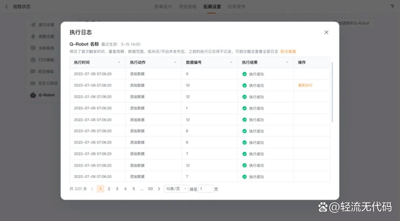This screenshot has width=400, height=221.
Task: Click the log table vertical scrollbar
Action: [x=332, y=92]
